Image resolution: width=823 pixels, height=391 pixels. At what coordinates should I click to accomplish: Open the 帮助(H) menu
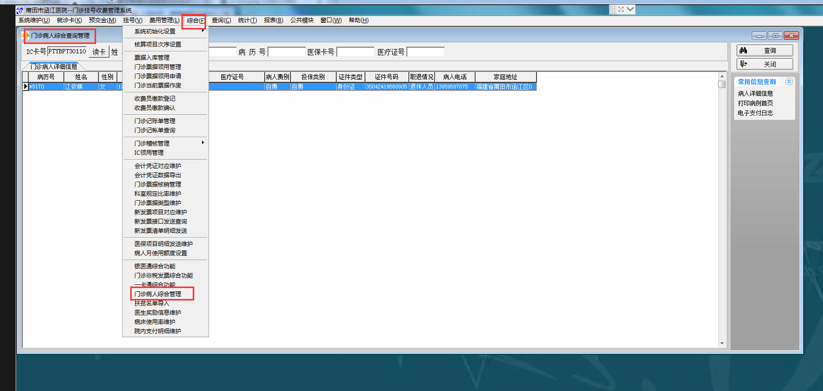[x=359, y=20]
